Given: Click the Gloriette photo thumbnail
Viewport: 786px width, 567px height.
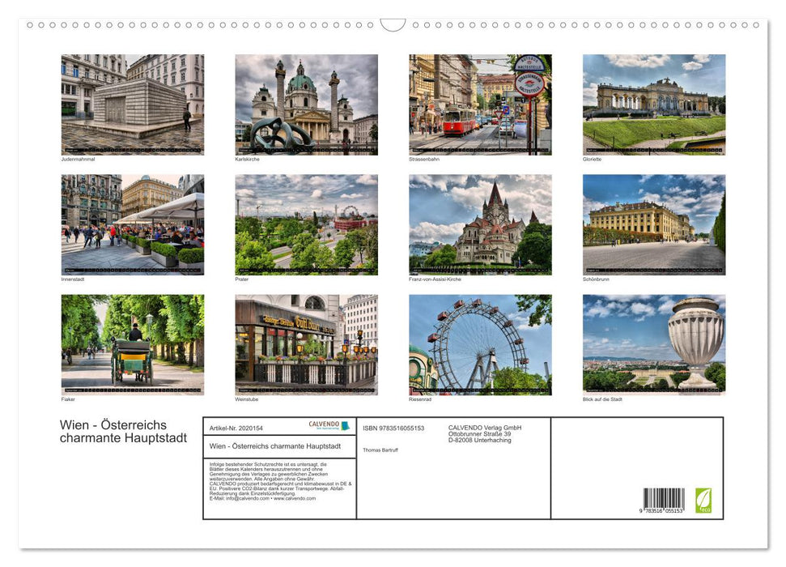Looking at the screenshot, I should click(x=652, y=104).
